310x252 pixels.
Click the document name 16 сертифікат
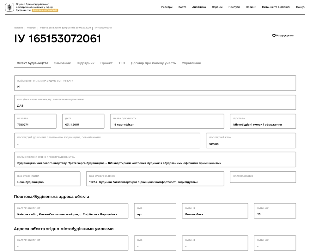tap(124, 125)
